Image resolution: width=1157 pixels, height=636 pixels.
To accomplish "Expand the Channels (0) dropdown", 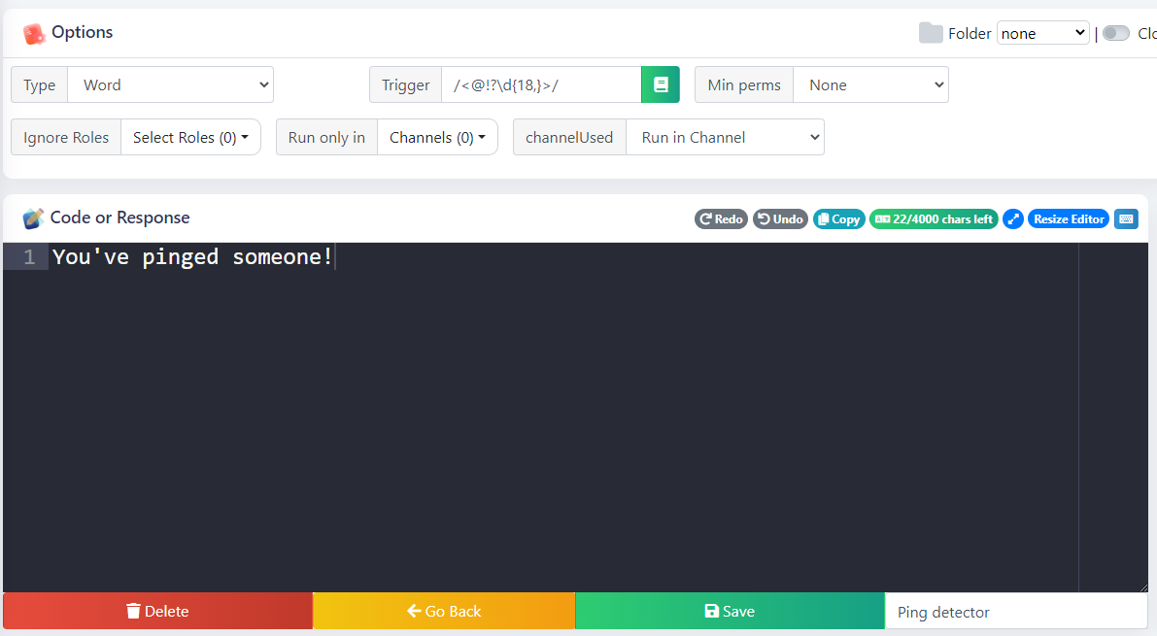I will (x=437, y=137).
